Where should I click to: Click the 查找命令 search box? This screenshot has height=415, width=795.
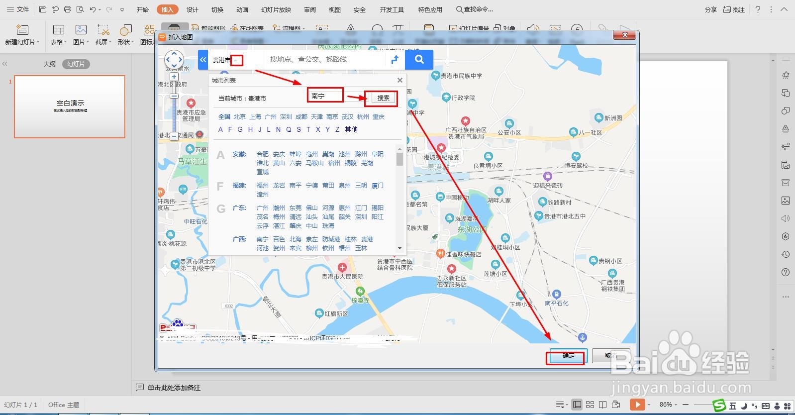[475, 9]
